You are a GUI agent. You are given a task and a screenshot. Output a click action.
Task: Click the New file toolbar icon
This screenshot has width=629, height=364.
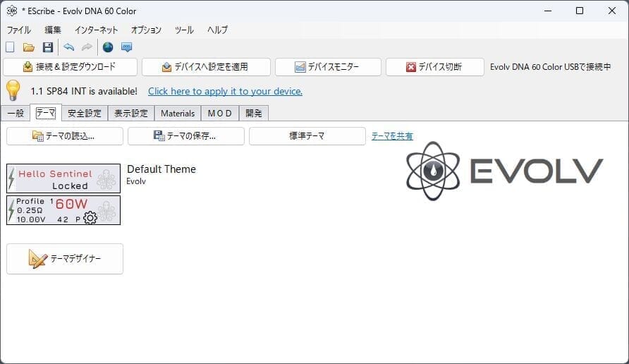[x=10, y=47]
